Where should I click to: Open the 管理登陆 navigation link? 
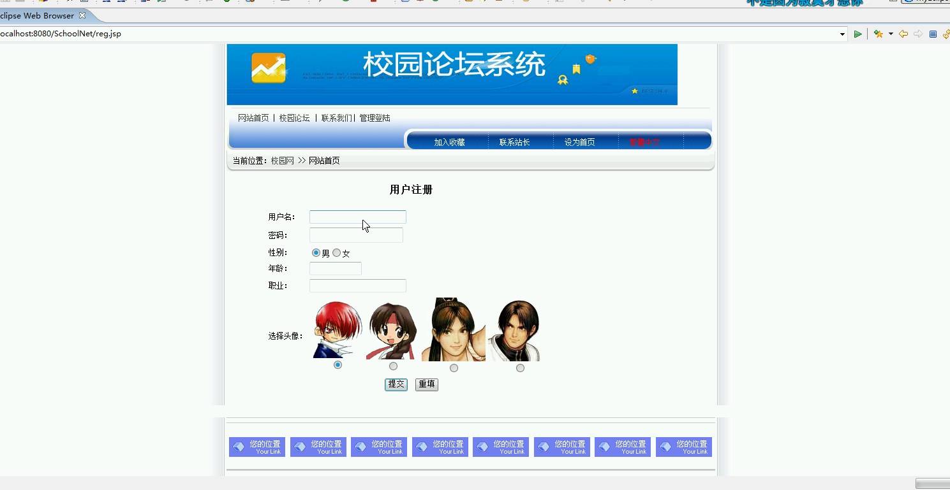point(375,118)
